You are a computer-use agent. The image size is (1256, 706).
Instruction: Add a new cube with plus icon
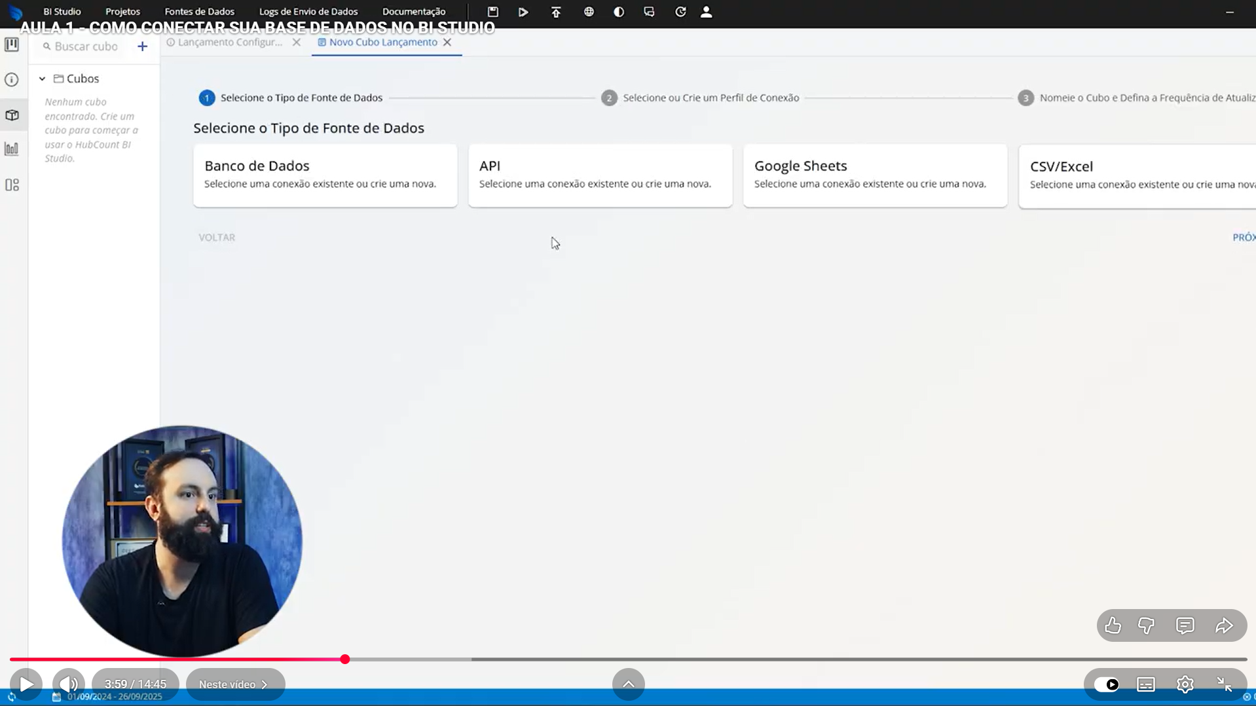click(x=142, y=46)
